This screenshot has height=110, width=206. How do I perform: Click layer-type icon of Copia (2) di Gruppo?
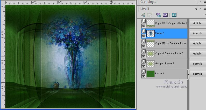point(144,21)
